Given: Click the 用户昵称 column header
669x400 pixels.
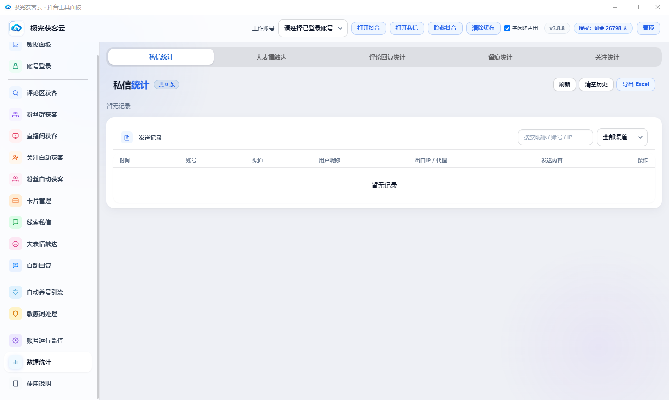Looking at the screenshot, I should click(x=329, y=160).
